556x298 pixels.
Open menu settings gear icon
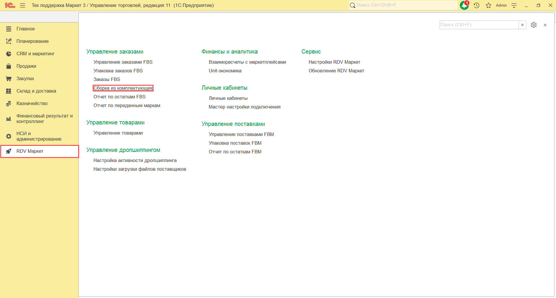(534, 25)
